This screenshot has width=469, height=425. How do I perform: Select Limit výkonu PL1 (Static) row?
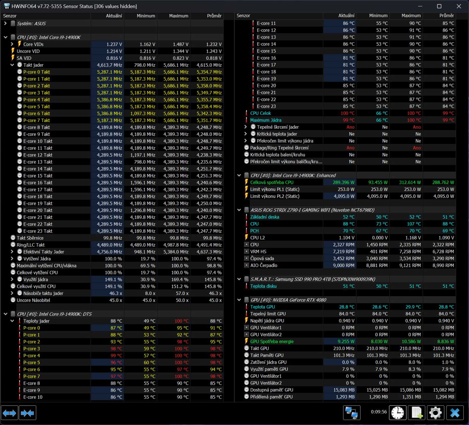[x=345, y=189]
